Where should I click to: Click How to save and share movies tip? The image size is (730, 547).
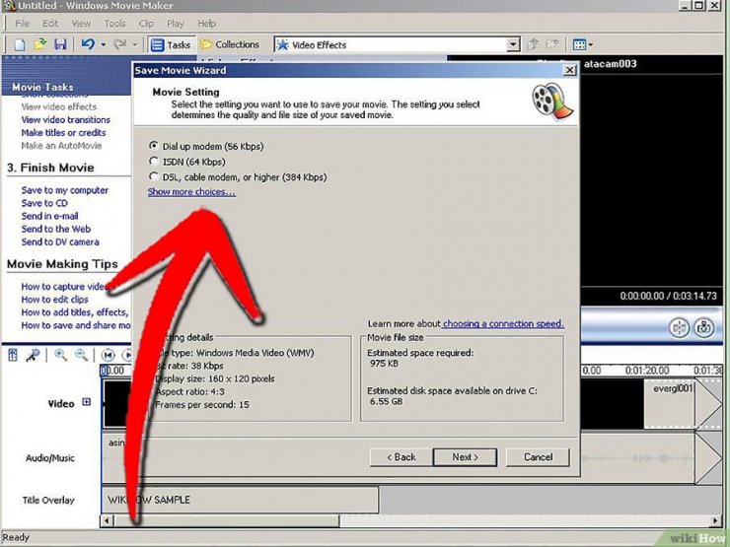pyautogui.click(x=75, y=325)
